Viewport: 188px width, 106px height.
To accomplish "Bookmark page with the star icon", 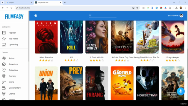I will coord(137,8).
